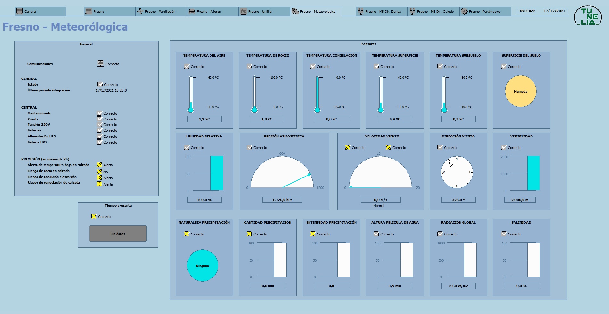Click the General tab computer icon
Viewport: 609px width, 314px height.
click(x=20, y=12)
